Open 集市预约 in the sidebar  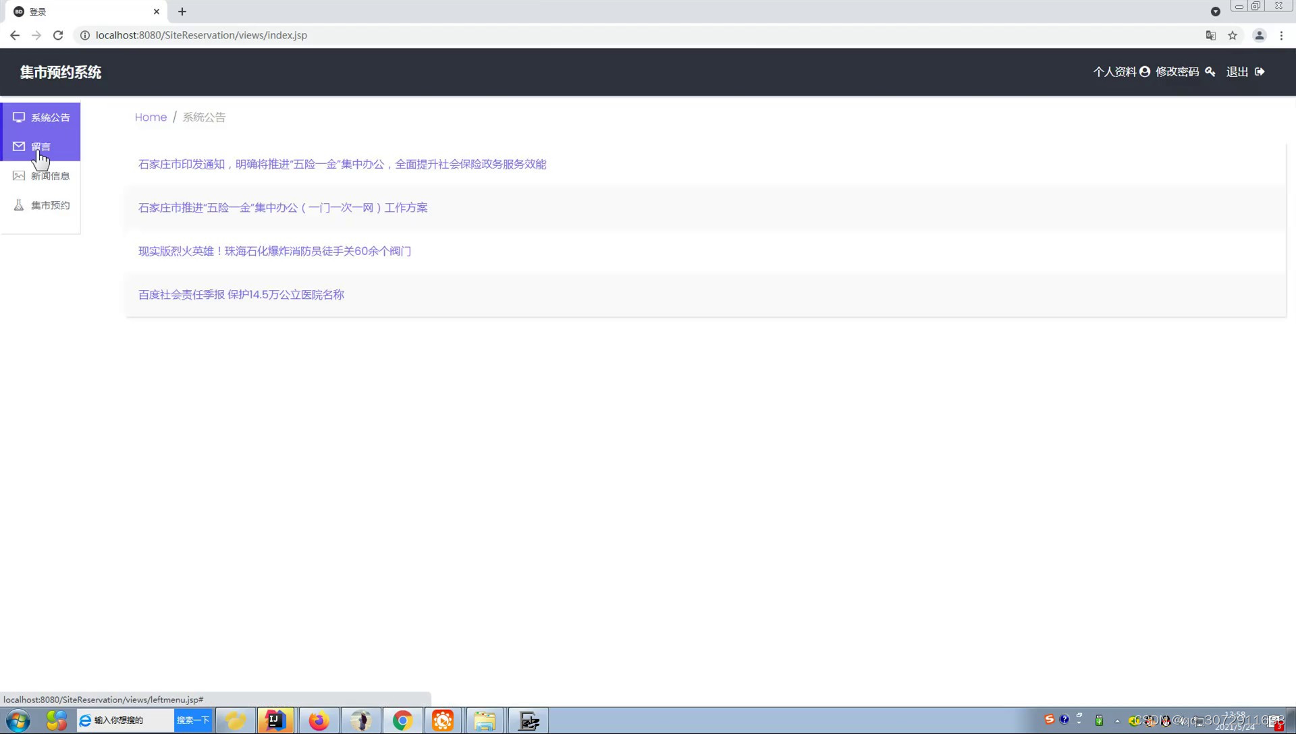[x=41, y=205]
